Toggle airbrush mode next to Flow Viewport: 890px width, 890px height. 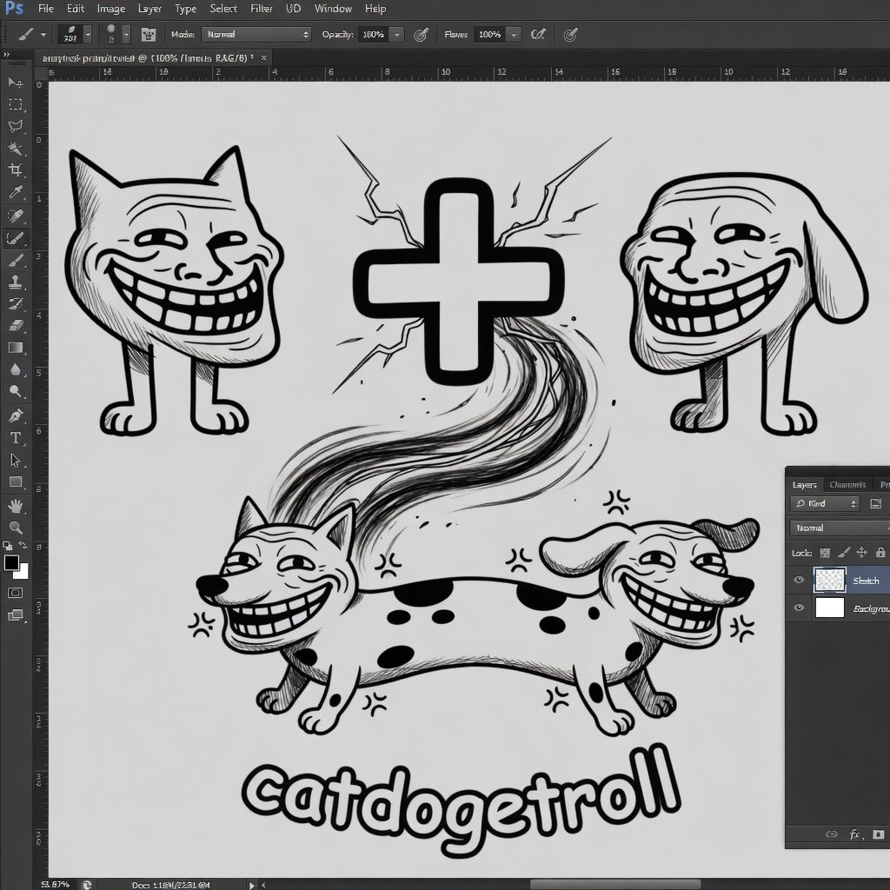tap(537, 35)
